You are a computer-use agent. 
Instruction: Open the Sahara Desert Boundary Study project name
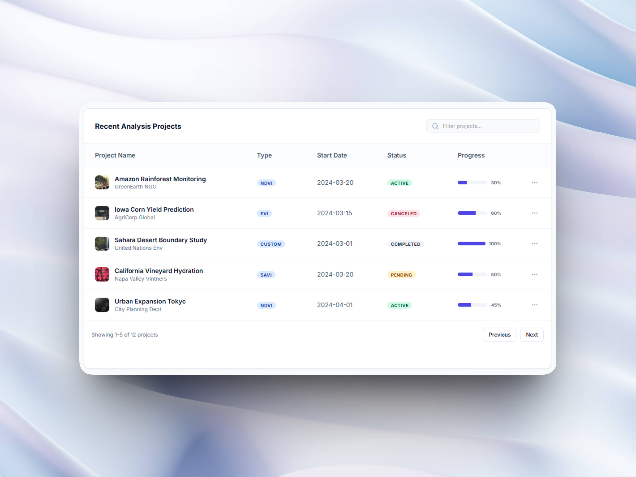tap(161, 240)
